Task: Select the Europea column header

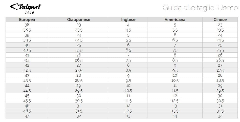Action: coord(27,20)
